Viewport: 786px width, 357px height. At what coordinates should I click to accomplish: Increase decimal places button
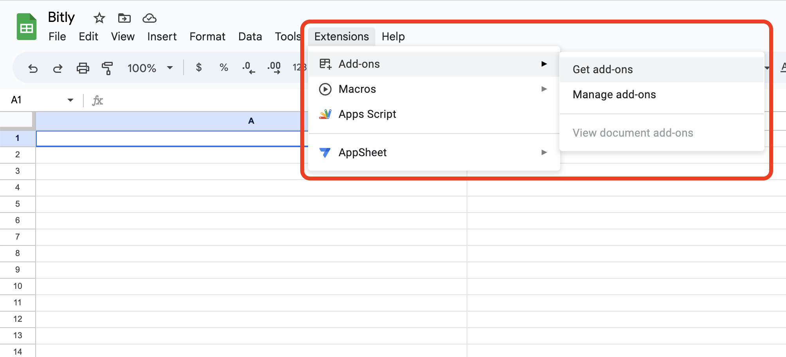[x=274, y=68]
